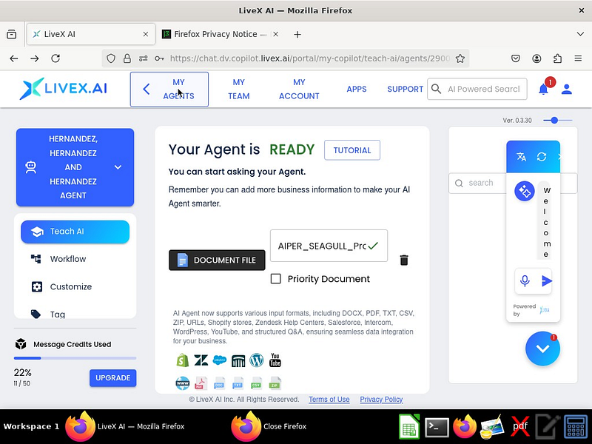Open Firefox extensions puzzle icon

[557, 58]
